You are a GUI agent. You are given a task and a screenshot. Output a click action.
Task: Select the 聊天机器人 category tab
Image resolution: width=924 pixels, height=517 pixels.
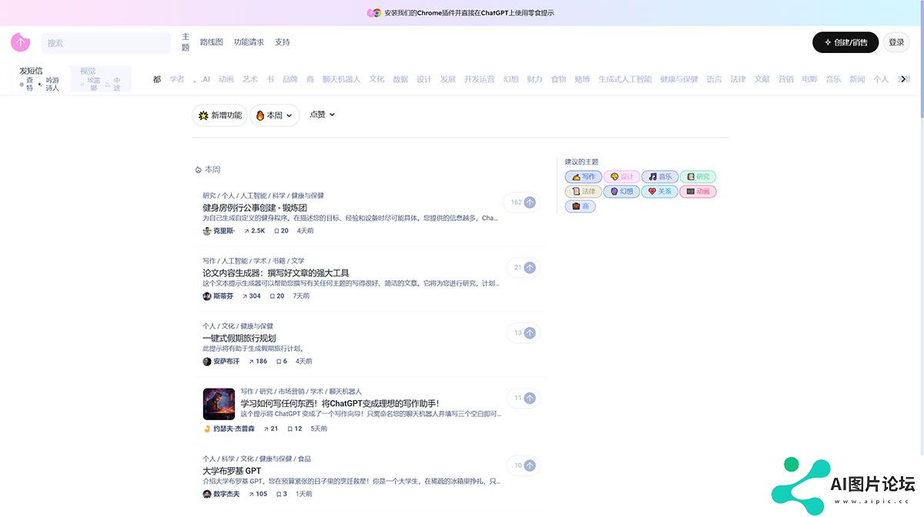(x=341, y=79)
